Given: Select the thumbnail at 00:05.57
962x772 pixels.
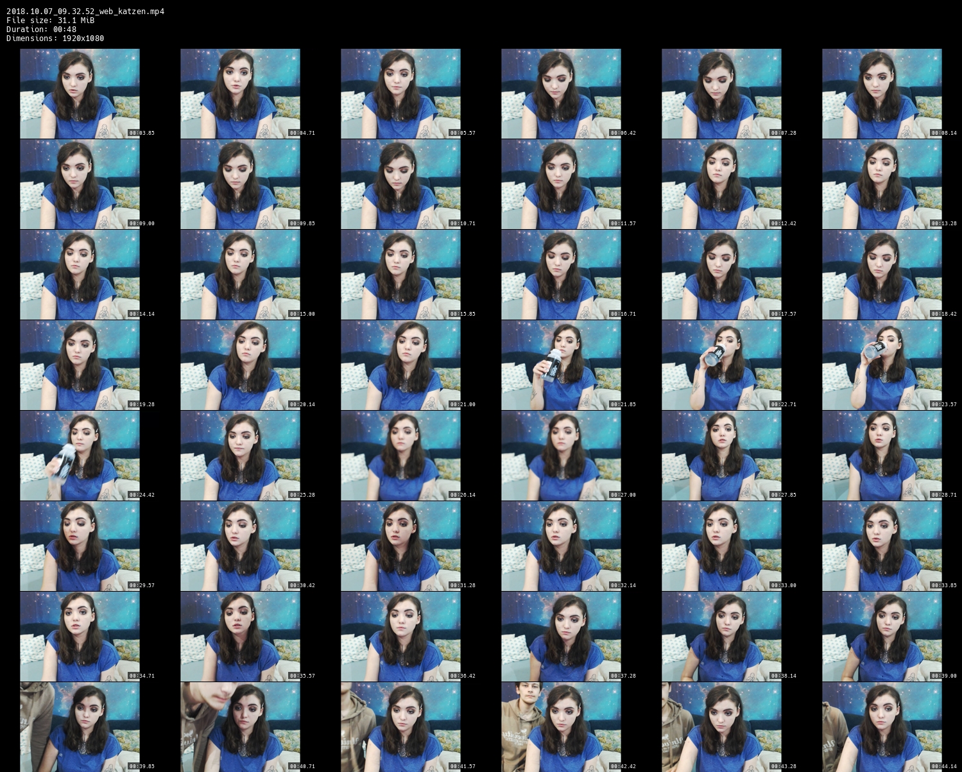Looking at the screenshot, I should coord(400,94).
